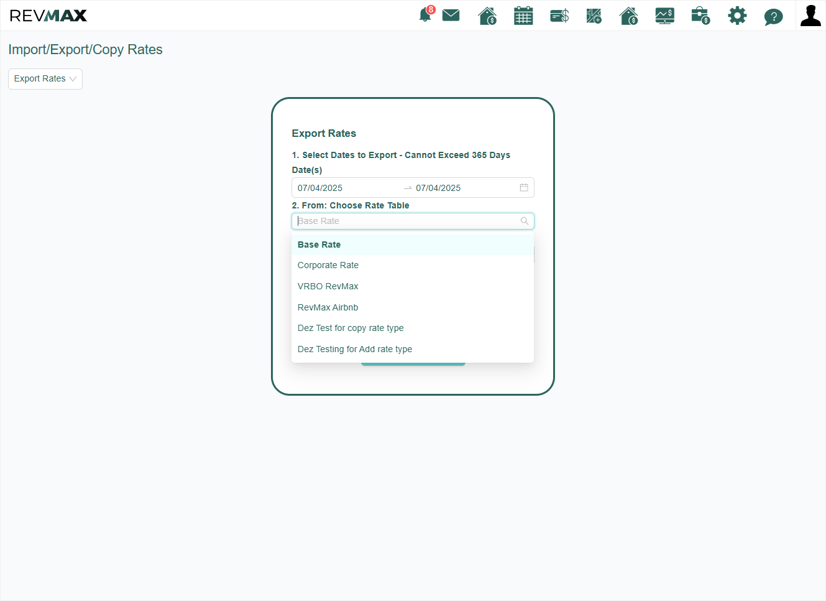This screenshot has height=601, width=826.
Task: Open the notifications bell with 8 alerts
Action: 426,14
